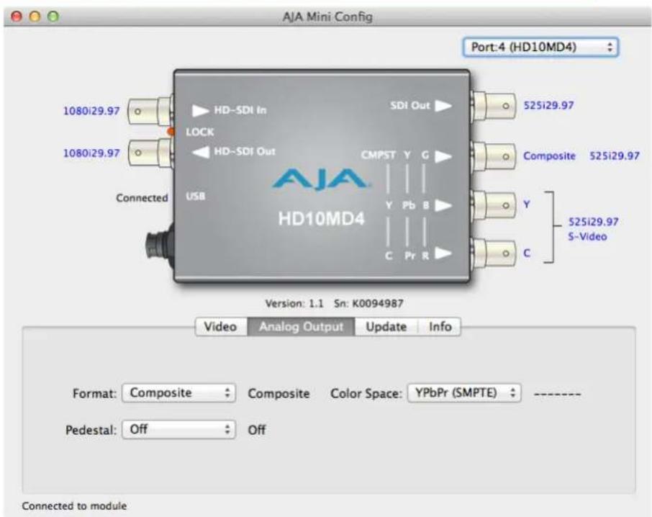Click the Y output BNC connector
This screenshot has height=517, width=652.
click(494, 205)
